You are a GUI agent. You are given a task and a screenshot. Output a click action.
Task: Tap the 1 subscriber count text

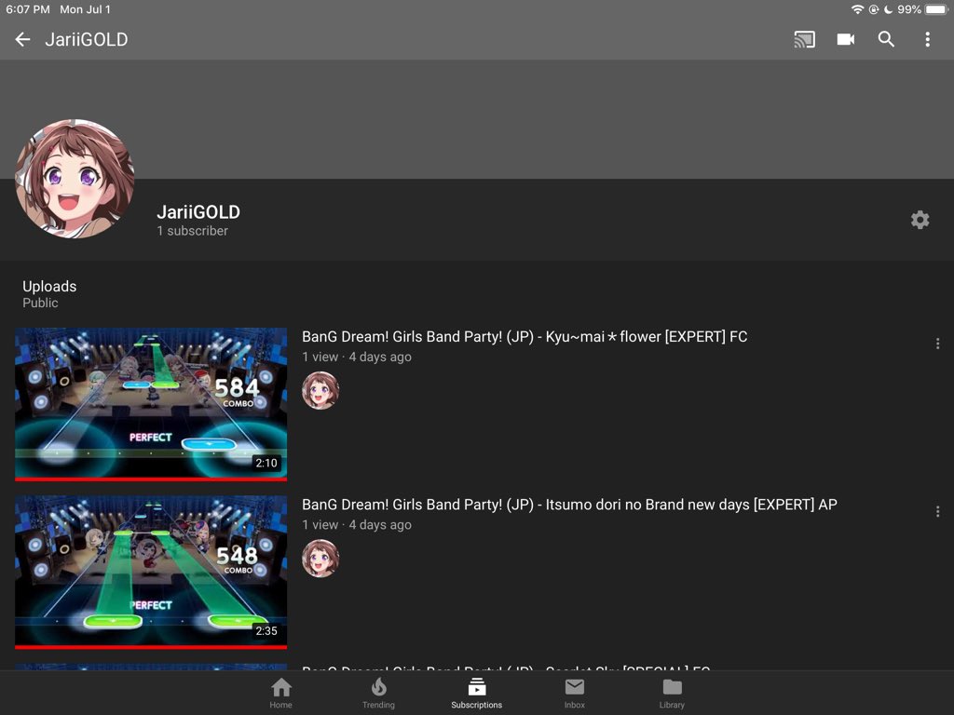point(192,231)
